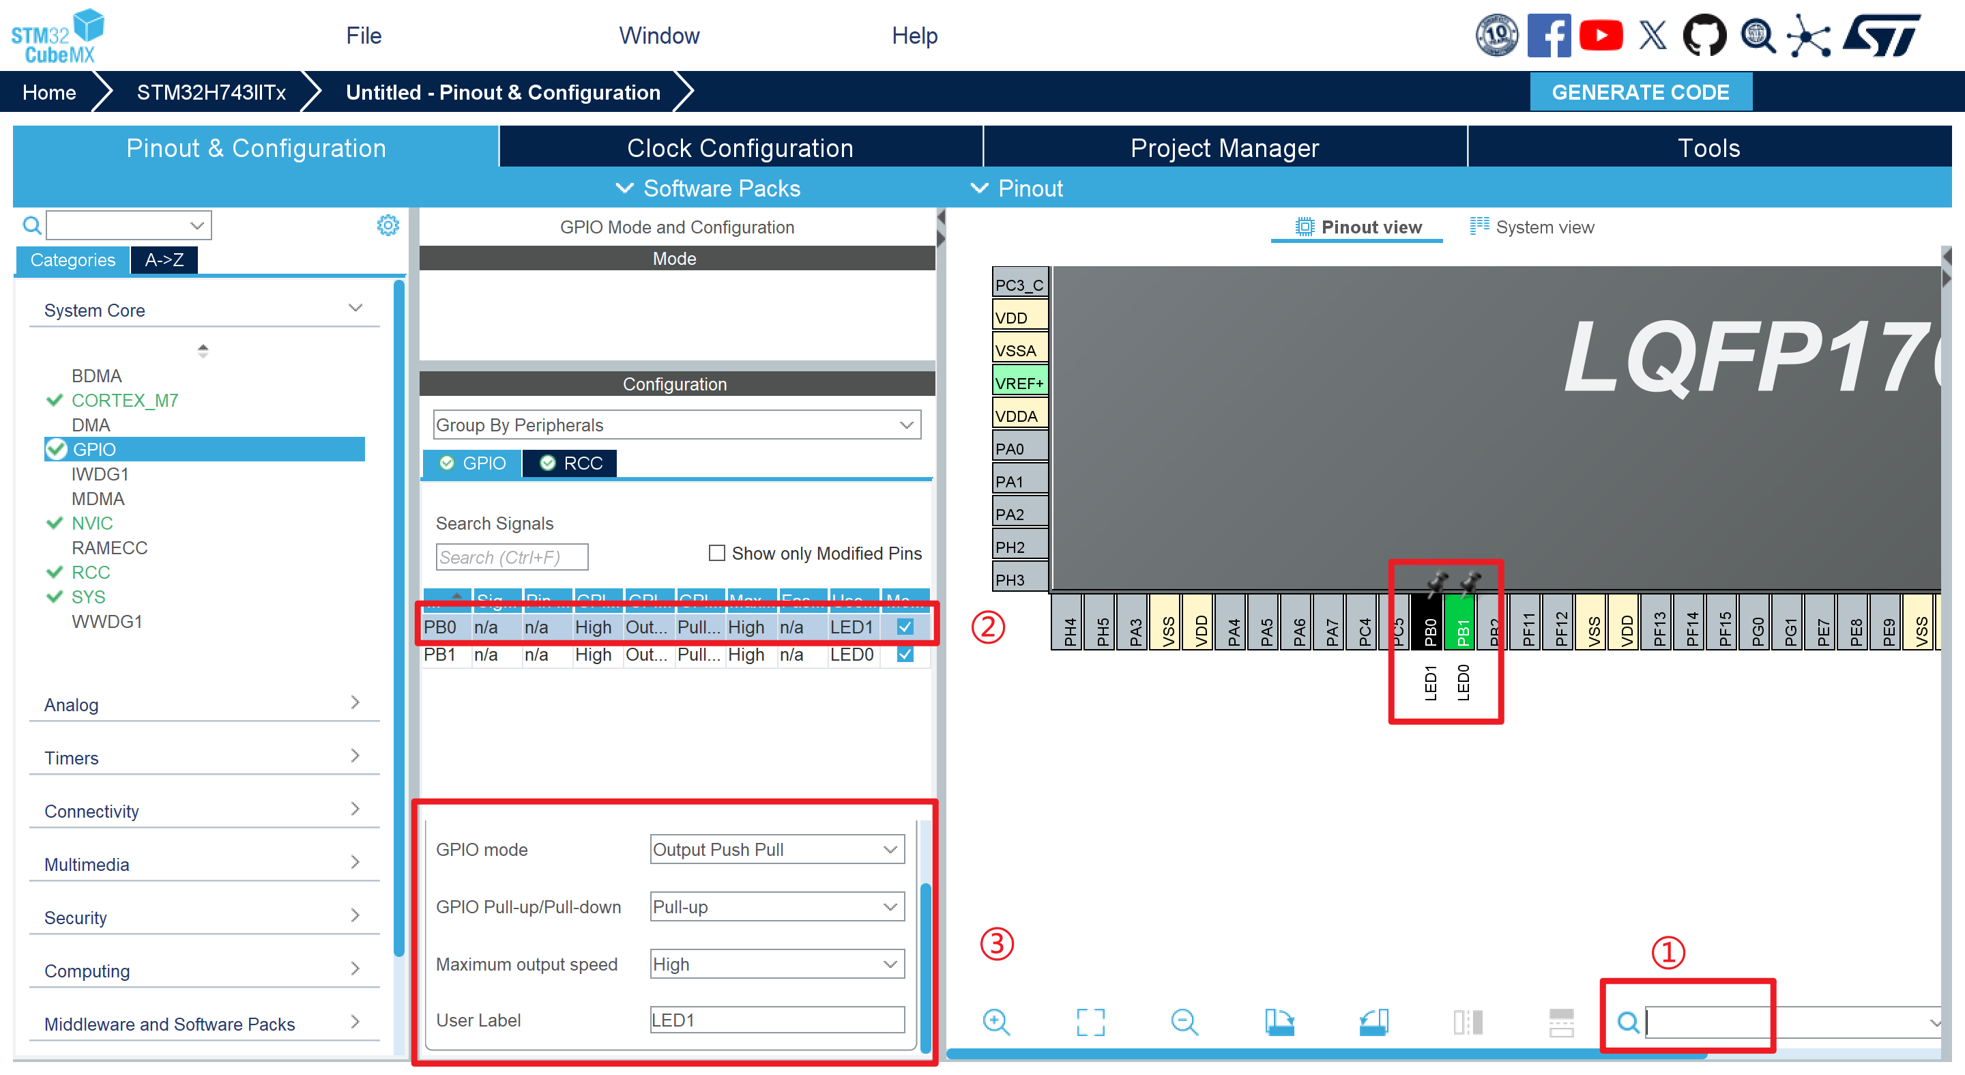Click the pinout horizontal scrollbar
This screenshot has width=1965, height=1075.
pos(1326,1054)
